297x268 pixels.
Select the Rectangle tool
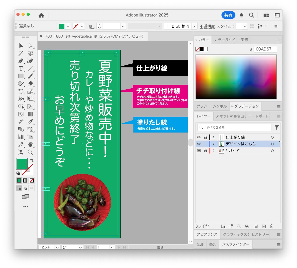[x=21, y=76]
